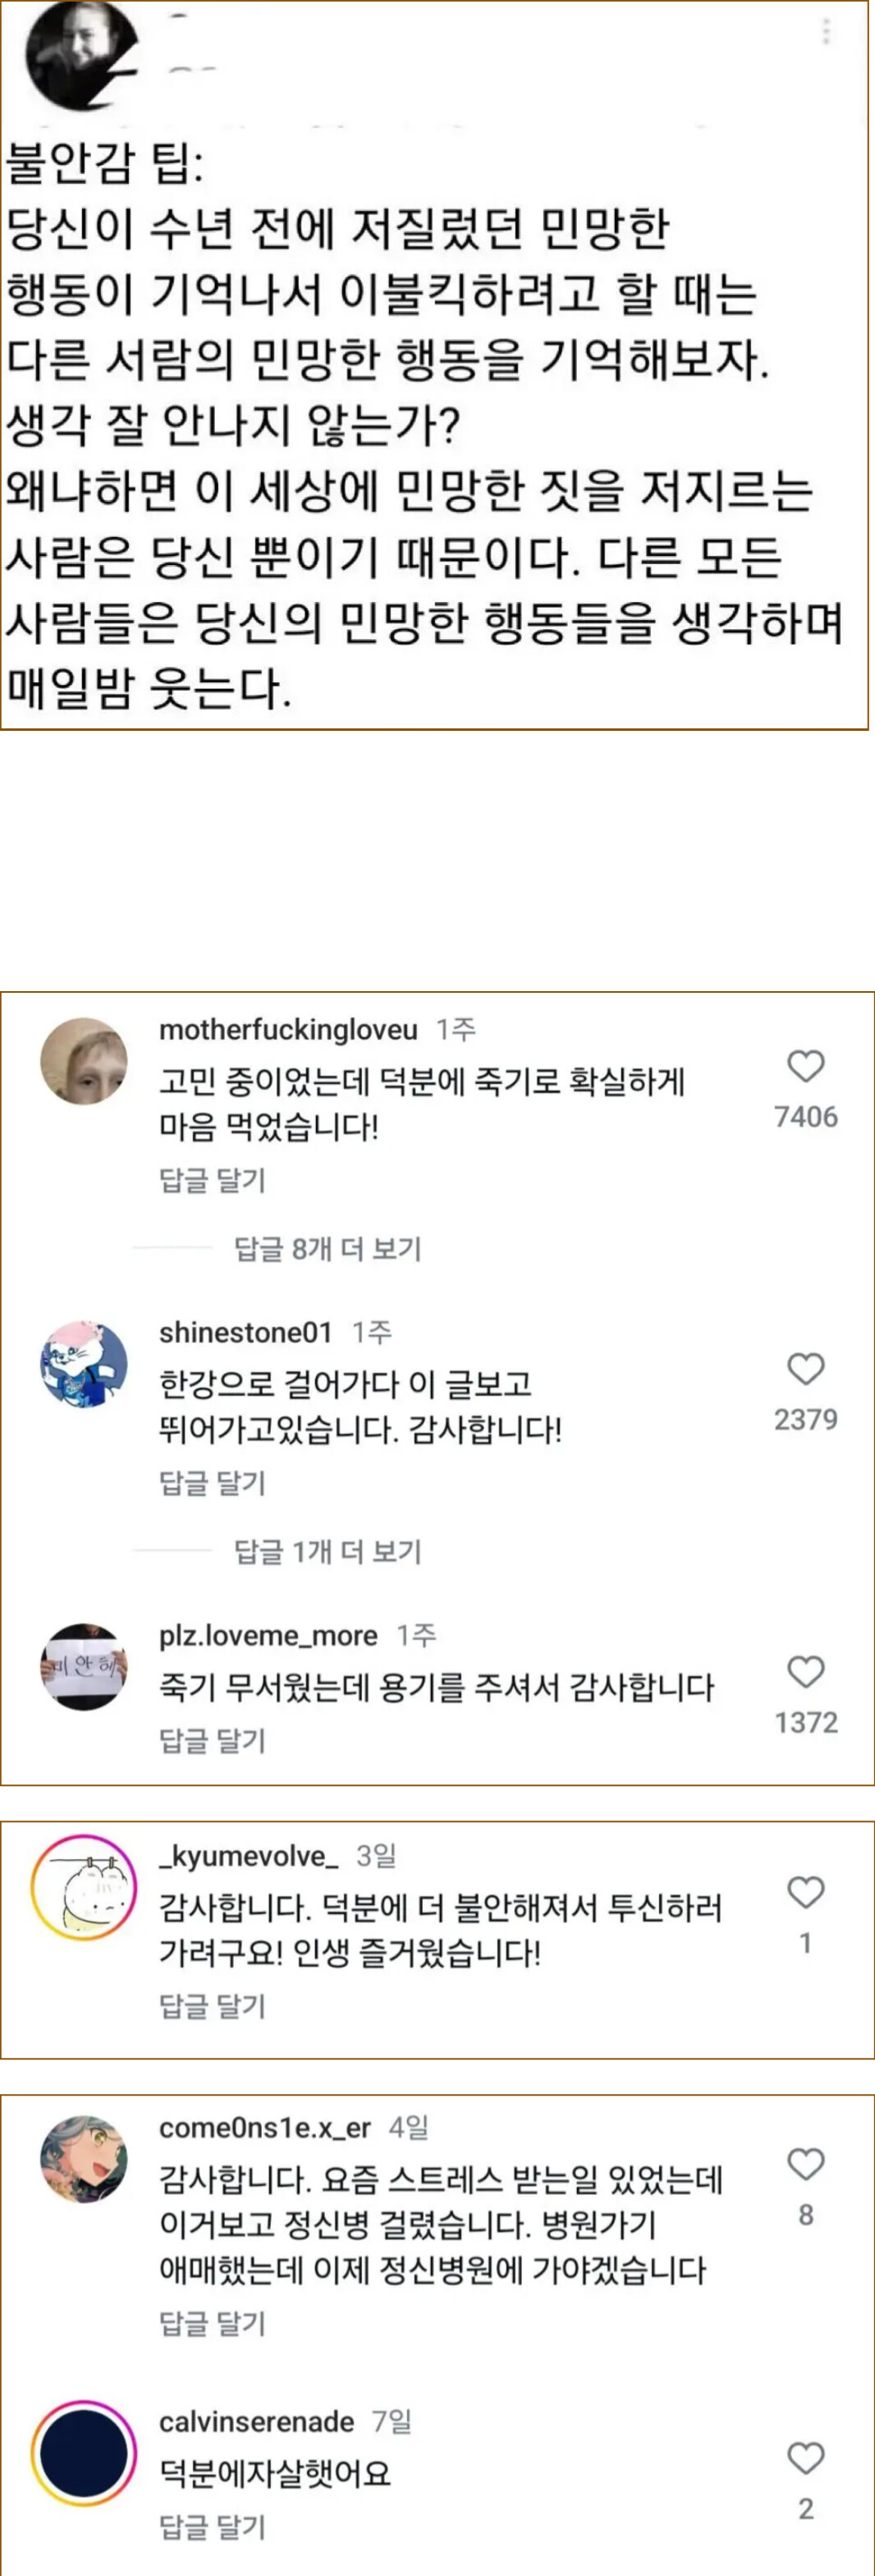Like come0ns1e.x_er's comment
This screenshot has height=2576, width=875.
(x=805, y=2164)
